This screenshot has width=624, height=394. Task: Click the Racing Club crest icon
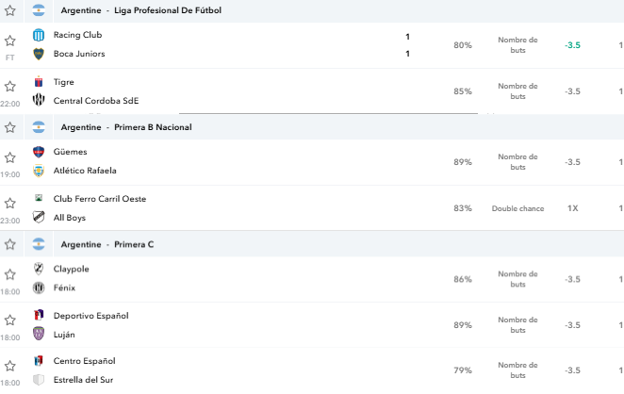[x=39, y=35]
